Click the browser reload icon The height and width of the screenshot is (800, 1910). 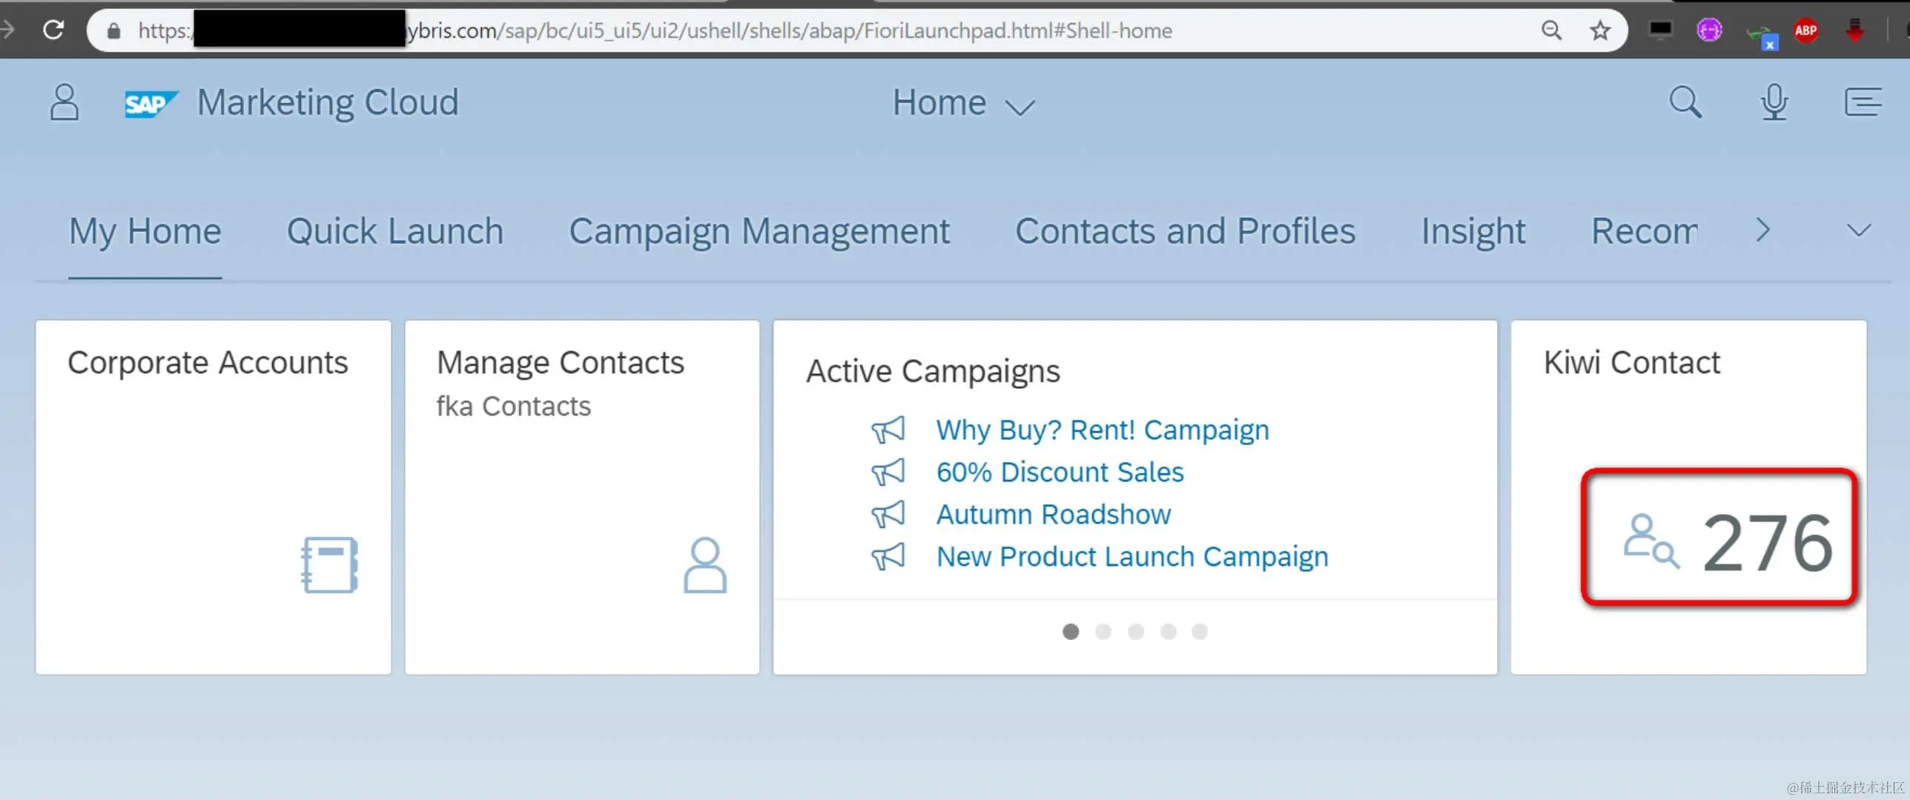point(53,30)
